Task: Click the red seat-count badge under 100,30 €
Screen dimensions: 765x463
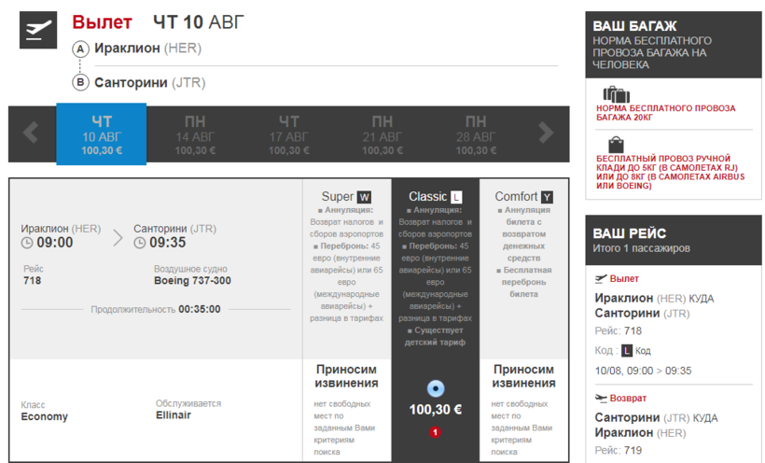Action: (435, 432)
